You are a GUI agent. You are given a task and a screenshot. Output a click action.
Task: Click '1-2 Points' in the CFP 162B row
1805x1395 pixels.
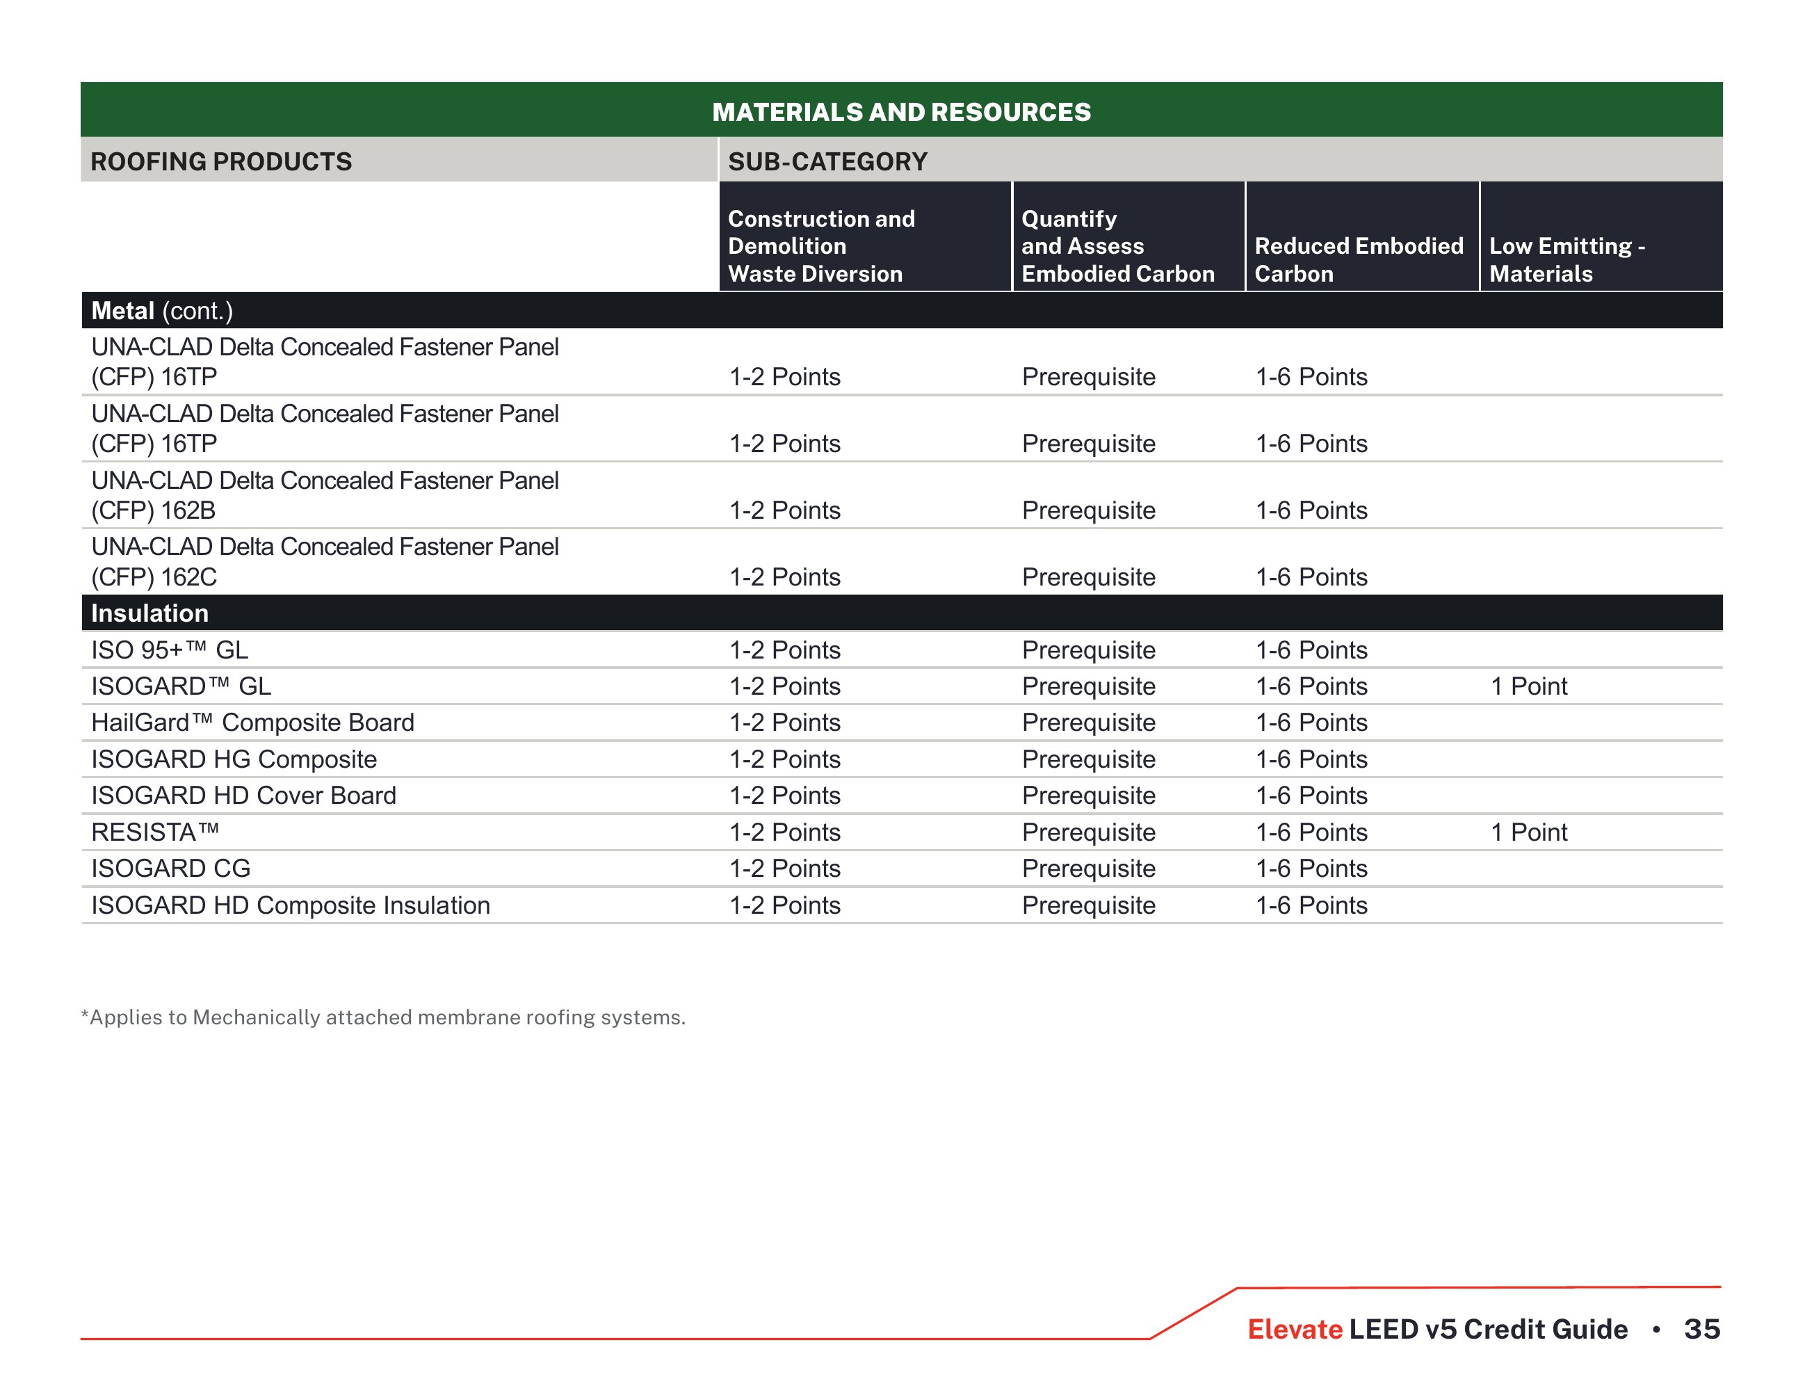point(784,510)
